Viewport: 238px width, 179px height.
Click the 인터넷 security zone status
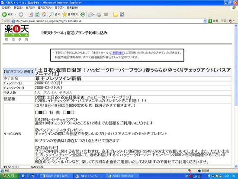click(x=204, y=171)
